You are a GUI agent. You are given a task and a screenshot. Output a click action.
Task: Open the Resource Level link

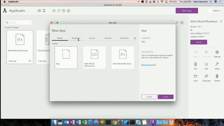coord(148,65)
